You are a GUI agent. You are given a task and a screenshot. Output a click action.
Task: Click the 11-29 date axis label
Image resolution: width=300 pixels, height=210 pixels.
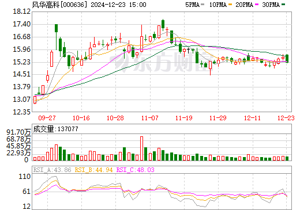click(x=218, y=118)
